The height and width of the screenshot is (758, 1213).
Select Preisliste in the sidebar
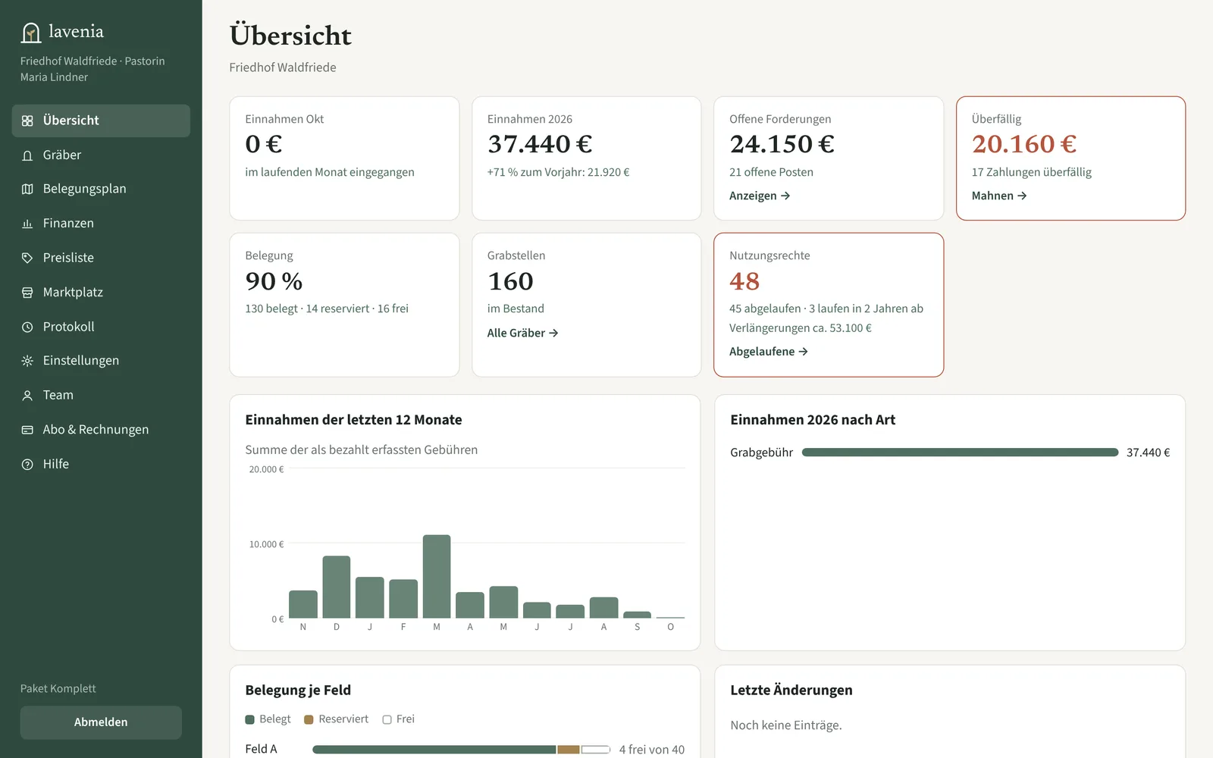click(101, 258)
